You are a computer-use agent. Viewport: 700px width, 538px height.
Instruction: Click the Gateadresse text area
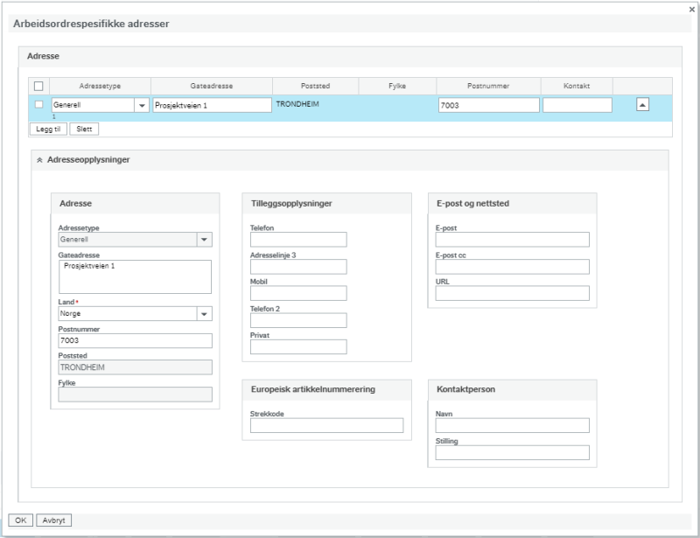[x=135, y=276]
